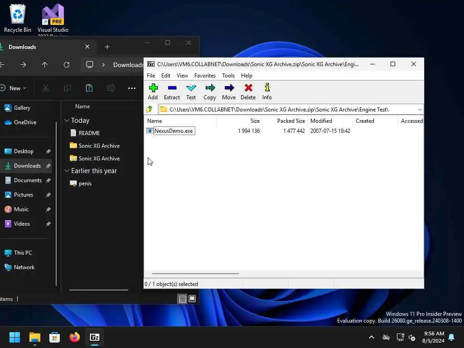The image size is (464, 348).
Task: Launch Firefox from the taskbar
Action: tap(75, 337)
